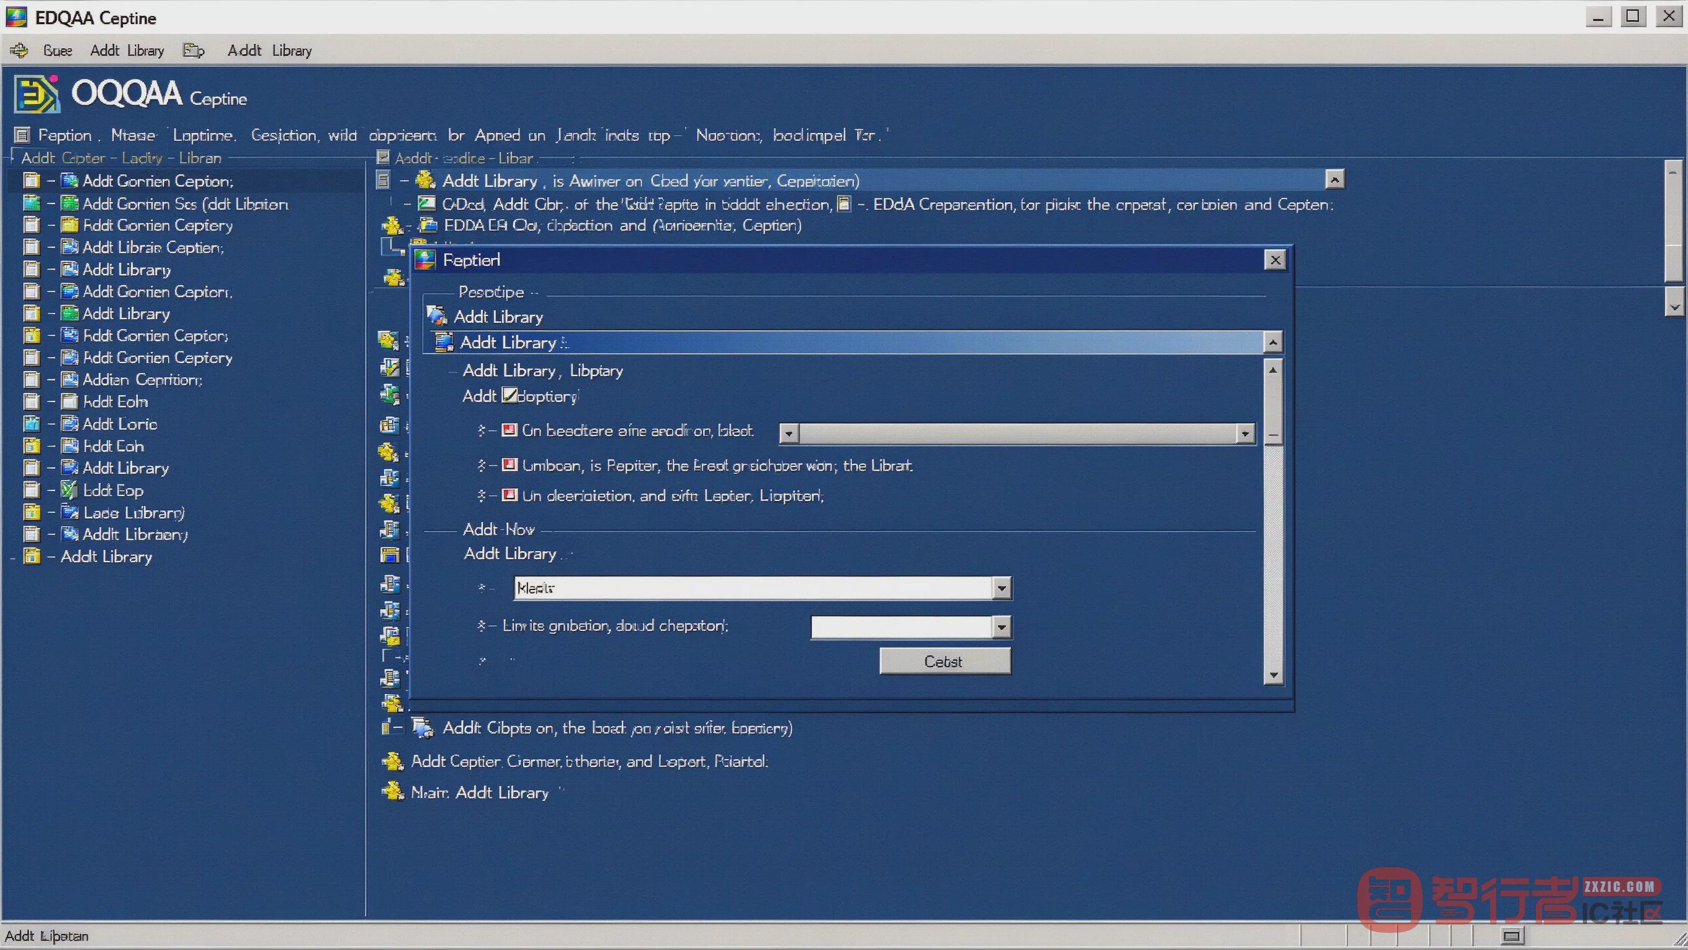Open the first 'Addt Library' menu item
Screen dimensions: 1688x950
coord(127,51)
